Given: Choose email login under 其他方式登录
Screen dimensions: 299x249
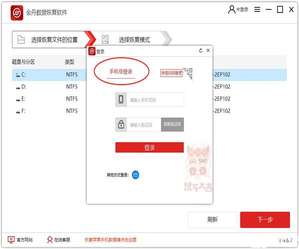Looking at the screenshot, I should [x=136, y=175].
